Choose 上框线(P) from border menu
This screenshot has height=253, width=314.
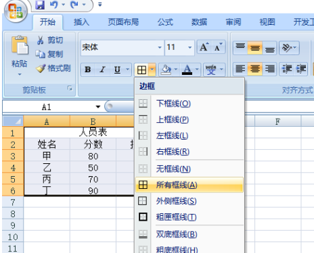189,119
